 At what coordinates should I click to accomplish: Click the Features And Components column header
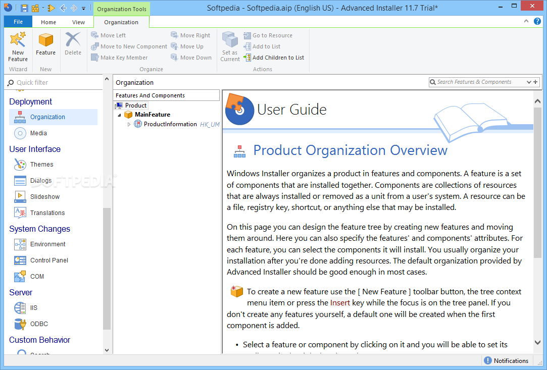166,95
